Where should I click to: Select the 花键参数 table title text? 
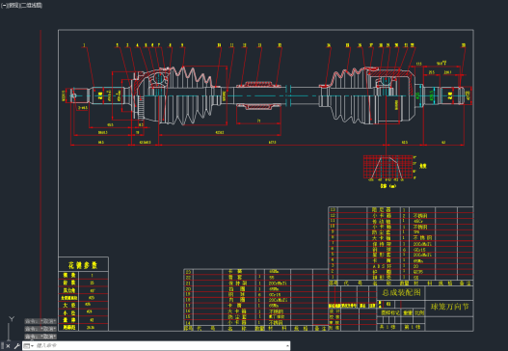click(x=83, y=265)
